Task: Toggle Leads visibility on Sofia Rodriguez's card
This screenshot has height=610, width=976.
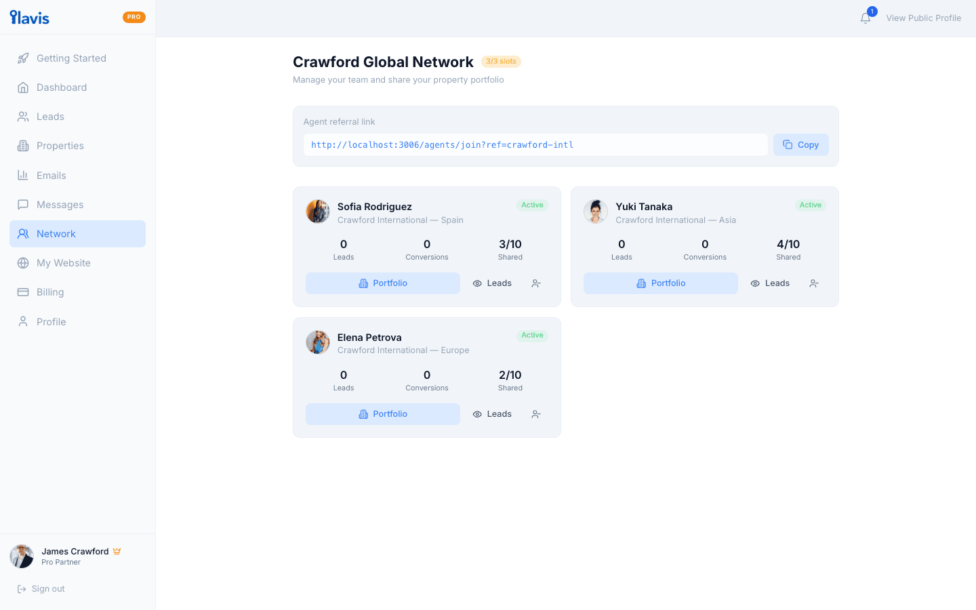Action: [x=492, y=283]
